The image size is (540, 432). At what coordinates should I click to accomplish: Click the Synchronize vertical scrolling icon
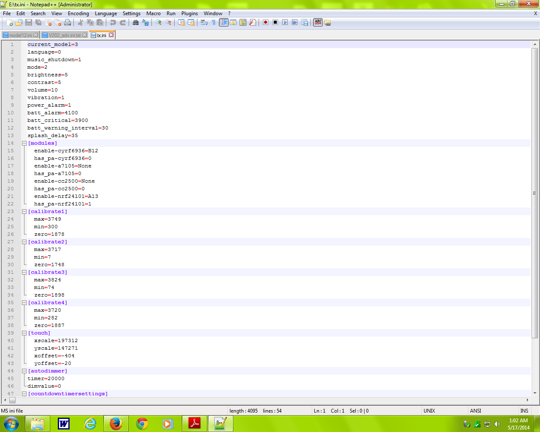pos(181,22)
